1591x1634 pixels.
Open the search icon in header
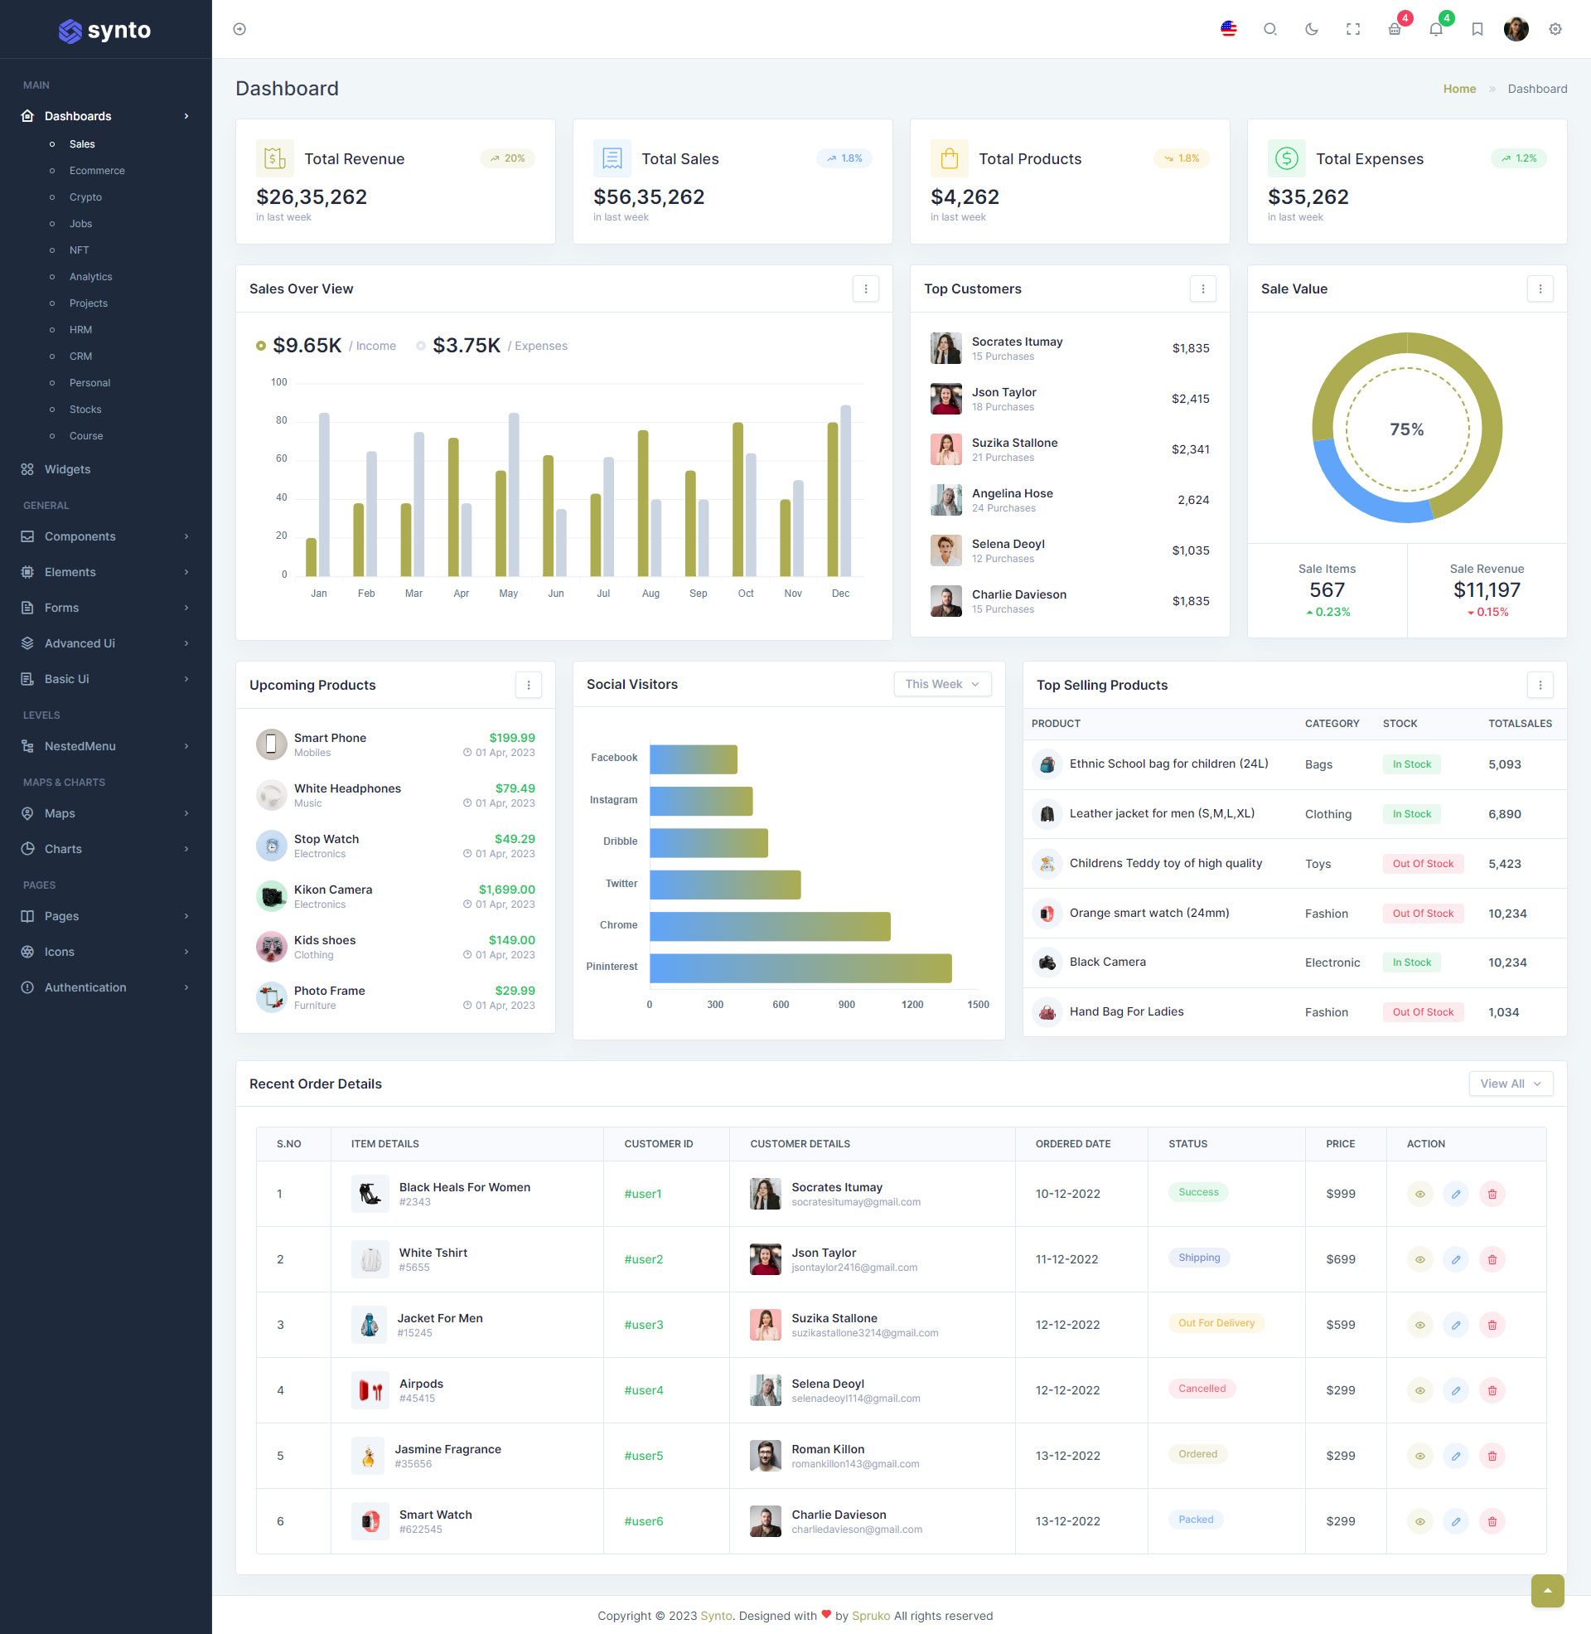[x=1269, y=29]
